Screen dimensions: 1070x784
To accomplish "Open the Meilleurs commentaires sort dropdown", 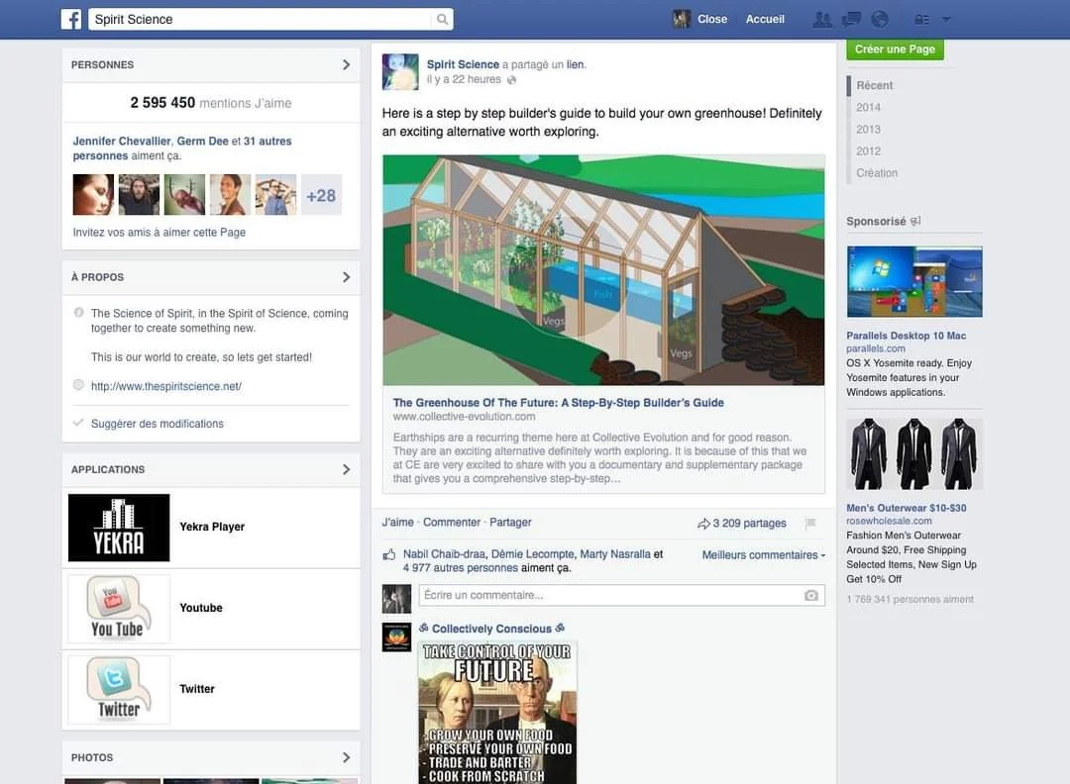I will tap(764, 555).
